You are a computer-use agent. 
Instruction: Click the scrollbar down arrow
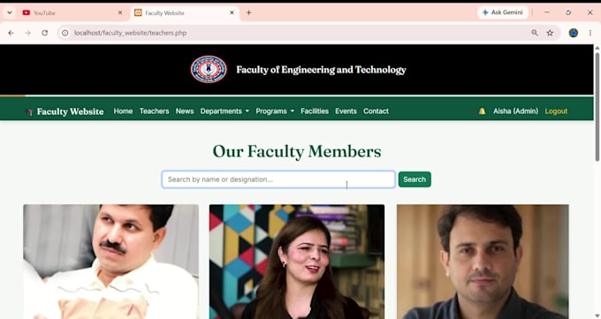click(x=597, y=315)
